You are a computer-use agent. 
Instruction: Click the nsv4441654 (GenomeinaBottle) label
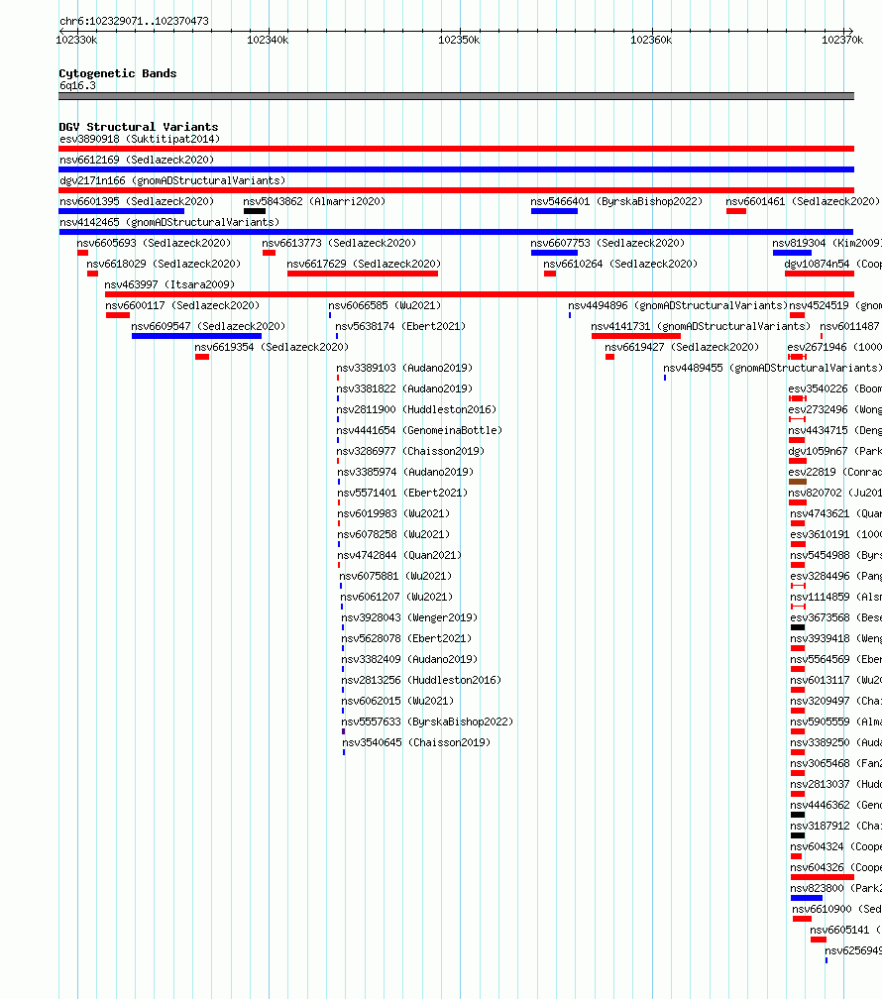point(419,431)
